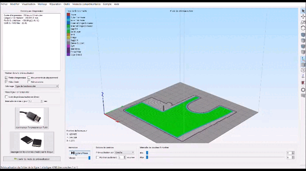306x171 pixels.
Task: Click the scale view tool icon
Action: [x=303, y=22]
